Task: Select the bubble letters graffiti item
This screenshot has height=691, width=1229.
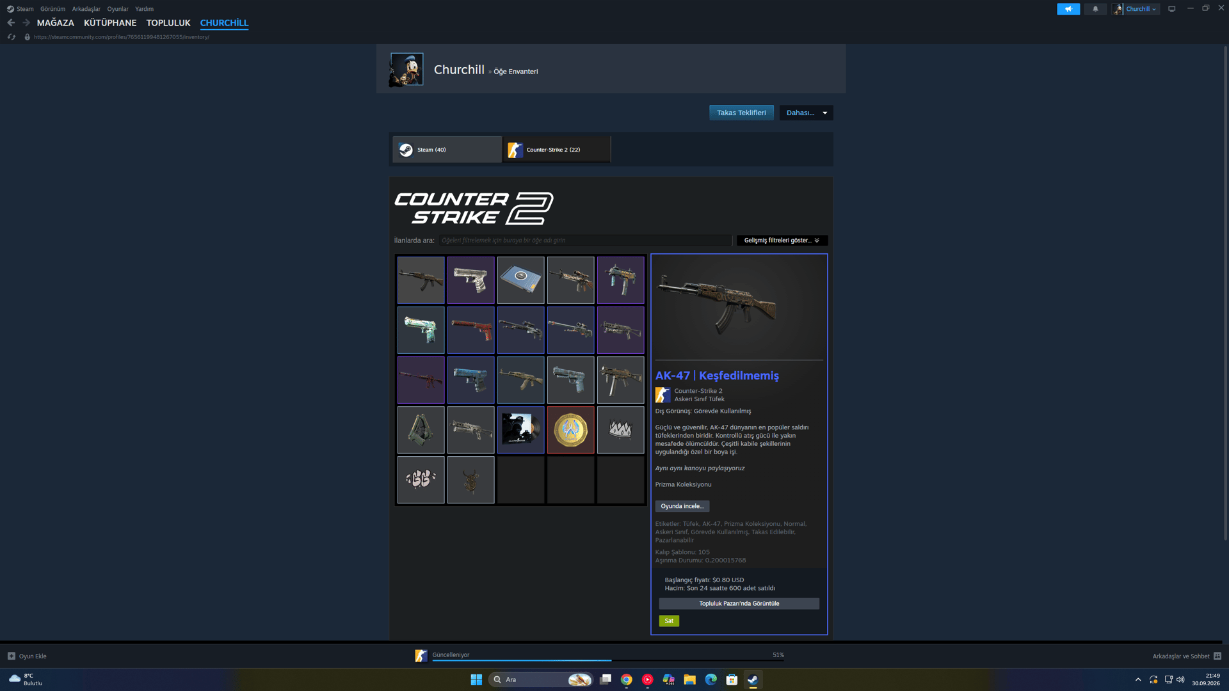Action: [x=421, y=480]
